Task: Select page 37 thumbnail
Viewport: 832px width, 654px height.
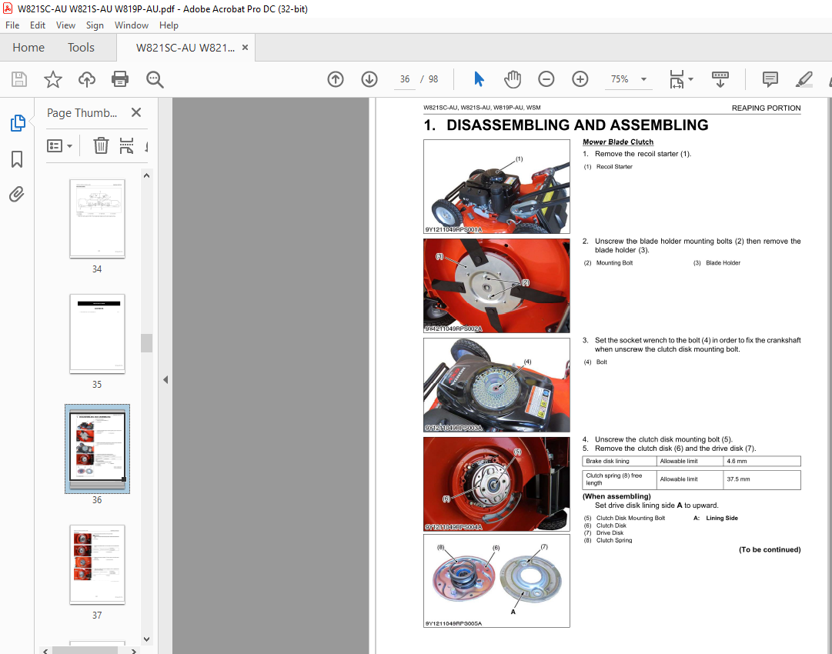Action: [97, 564]
